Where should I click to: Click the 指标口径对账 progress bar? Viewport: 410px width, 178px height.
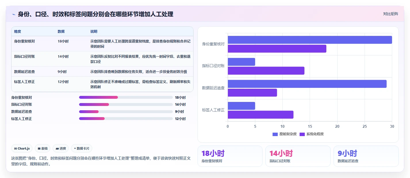point(126,105)
